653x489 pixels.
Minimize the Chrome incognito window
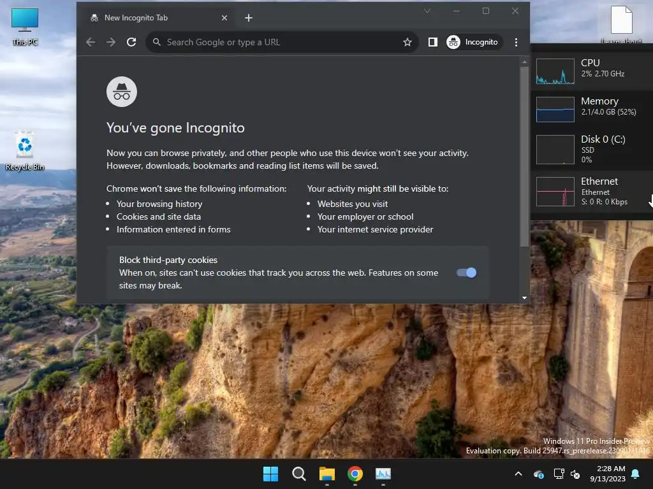tap(457, 11)
